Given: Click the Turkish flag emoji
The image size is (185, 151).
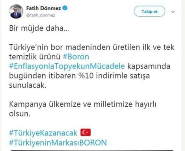Looking at the screenshot, I should (85, 132).
